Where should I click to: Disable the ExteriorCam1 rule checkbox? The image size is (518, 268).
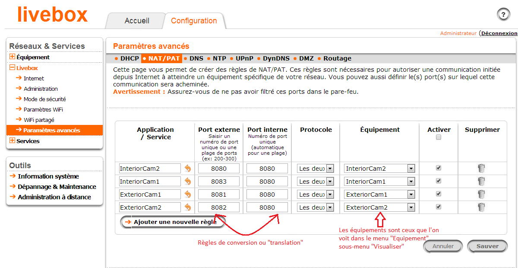(x=439, y=194)
